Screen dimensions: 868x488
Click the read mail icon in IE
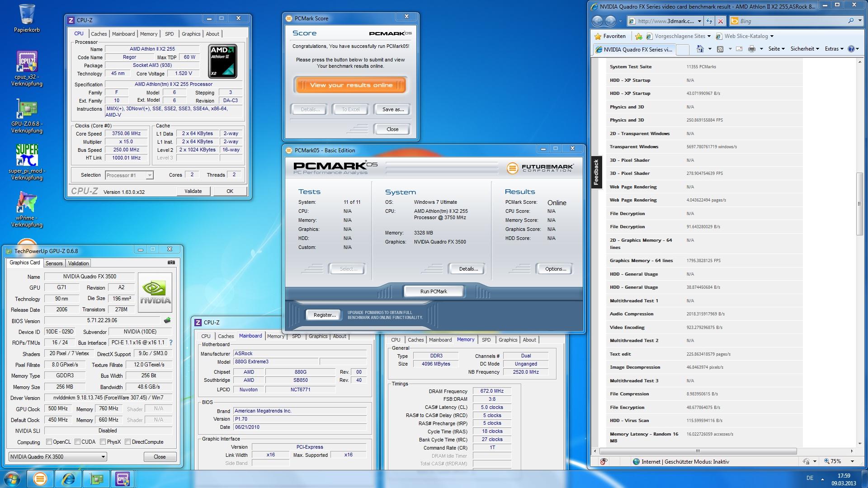tap(739, 49)
